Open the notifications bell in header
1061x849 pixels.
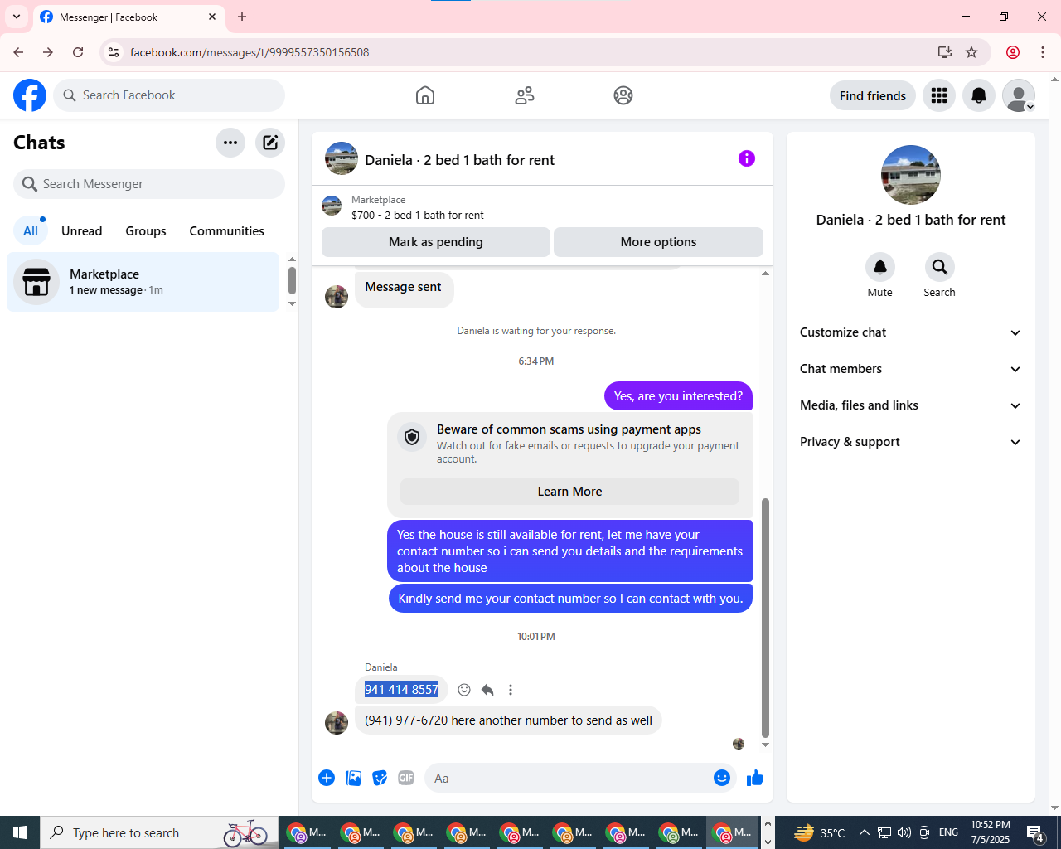[x=979, y=95]
